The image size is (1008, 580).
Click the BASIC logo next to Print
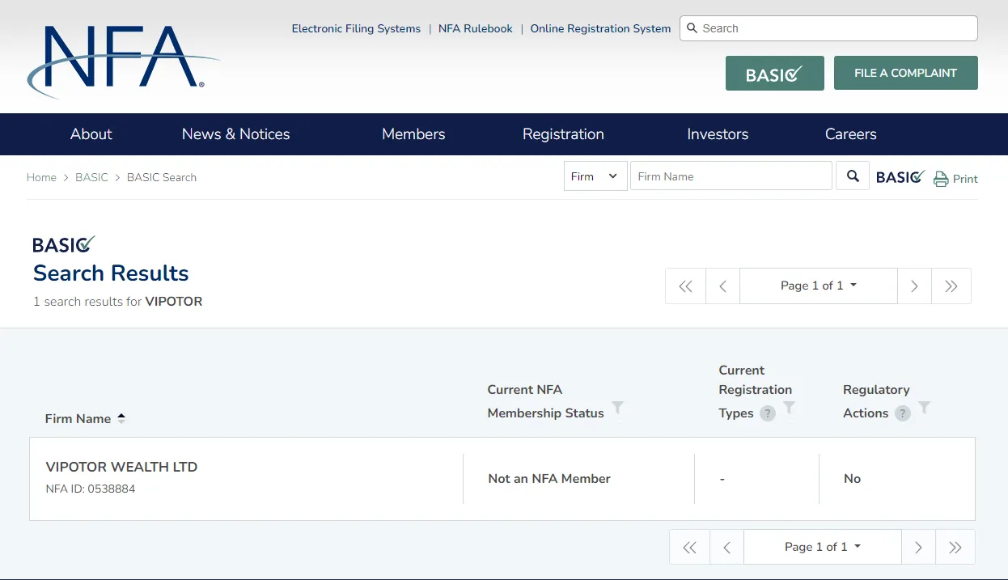[900, 177]
